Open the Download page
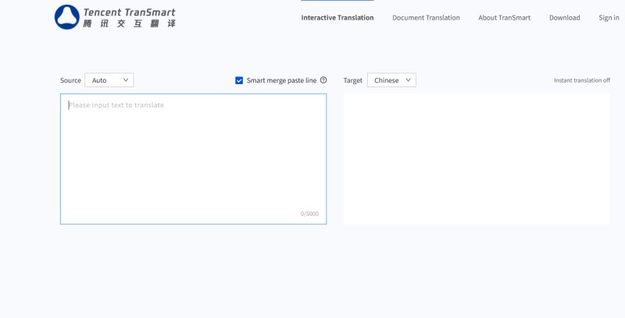Viewport: 625px width, 318px height. point(564,17)
